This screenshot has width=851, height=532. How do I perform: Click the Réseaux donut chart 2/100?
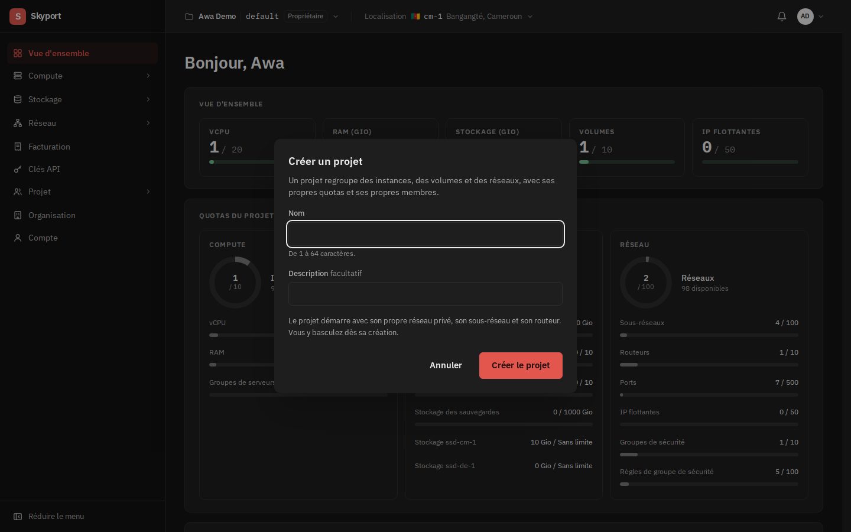coord(646,282)
